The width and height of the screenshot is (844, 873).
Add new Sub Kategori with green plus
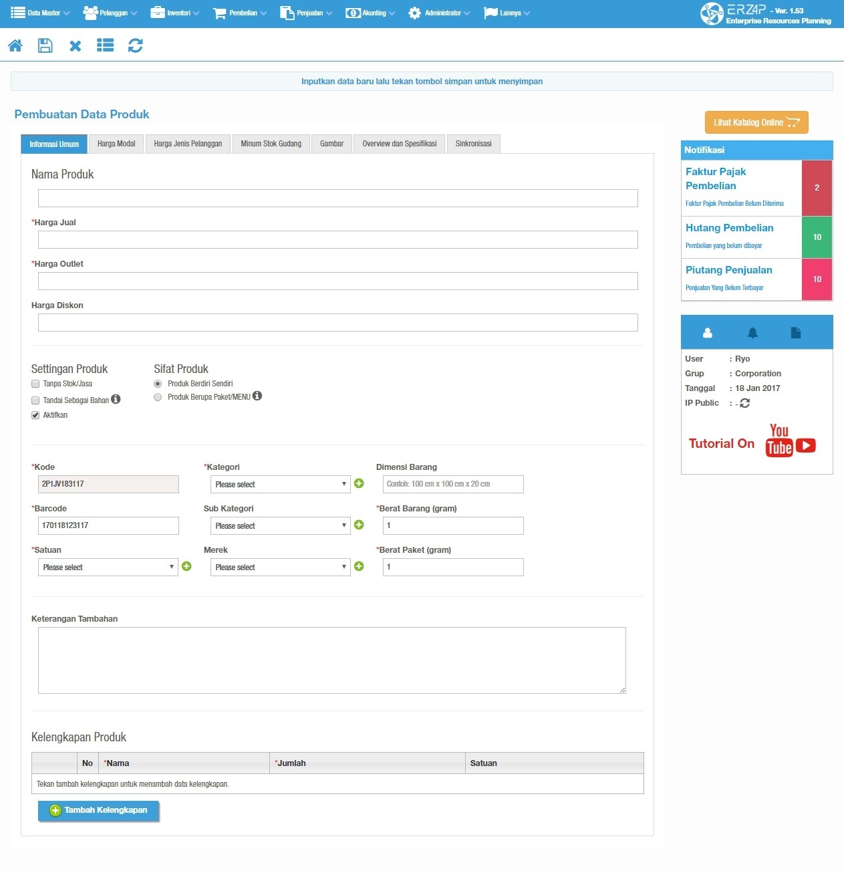pos(359,525)
